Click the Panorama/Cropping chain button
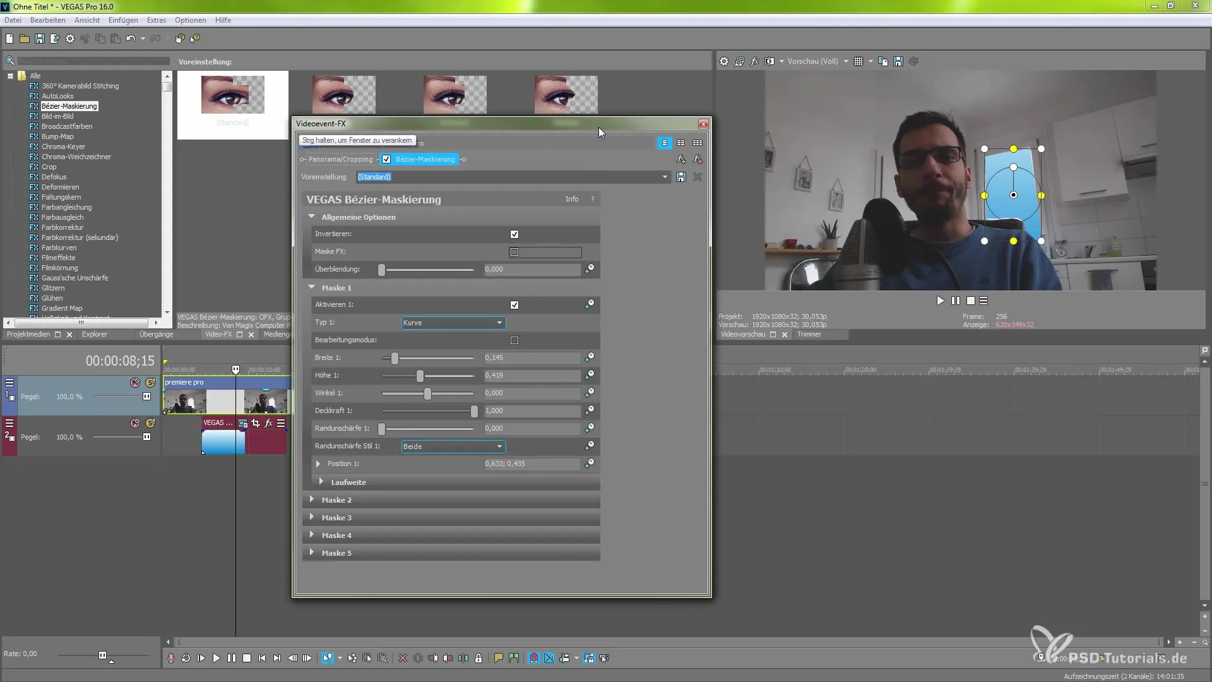 [x=341, y=159]
